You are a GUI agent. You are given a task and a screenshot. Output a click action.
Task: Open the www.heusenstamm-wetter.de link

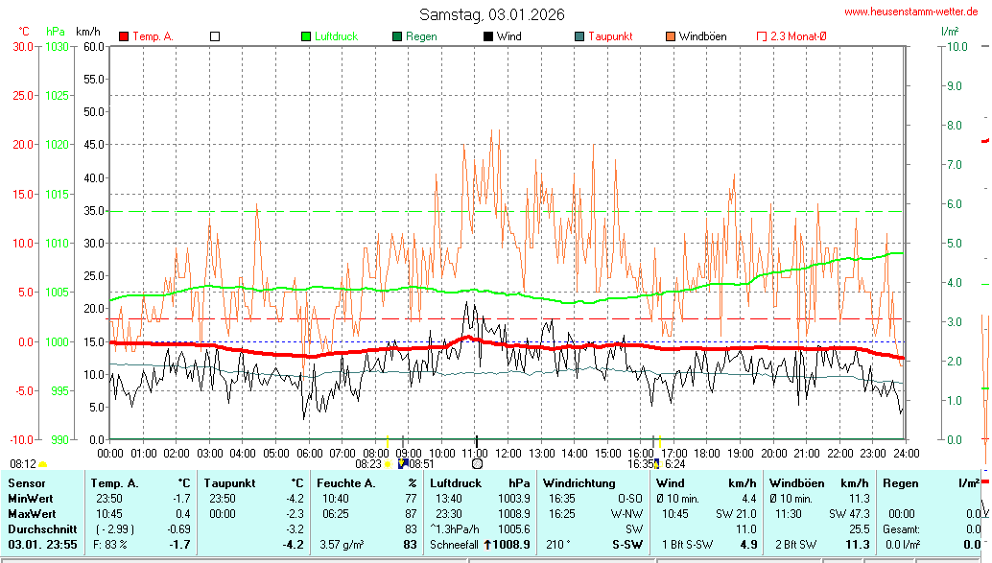point(910,12)
